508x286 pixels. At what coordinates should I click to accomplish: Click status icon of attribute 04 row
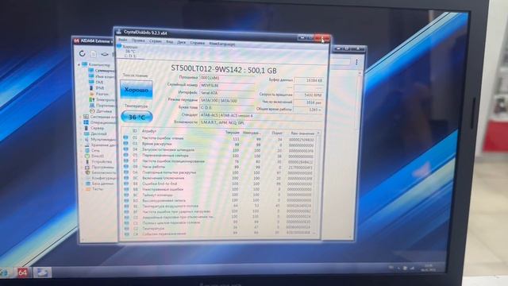(x=126, y=149)
